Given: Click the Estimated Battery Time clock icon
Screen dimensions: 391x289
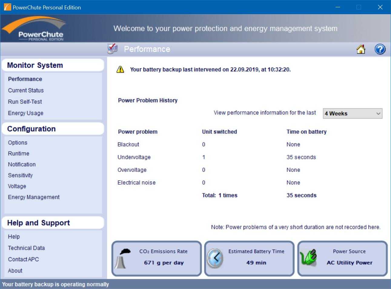Looking at the screenshot, I should 215,258.
